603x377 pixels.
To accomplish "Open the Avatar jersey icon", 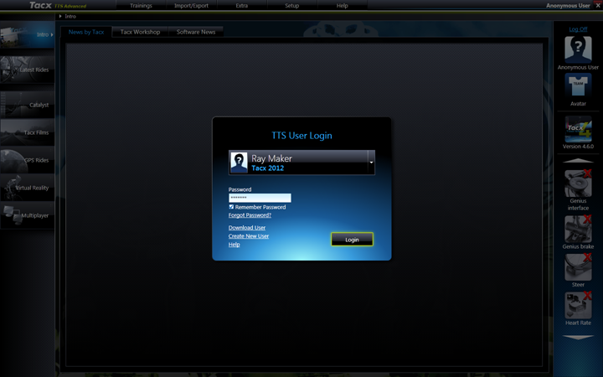I will 578,86.
